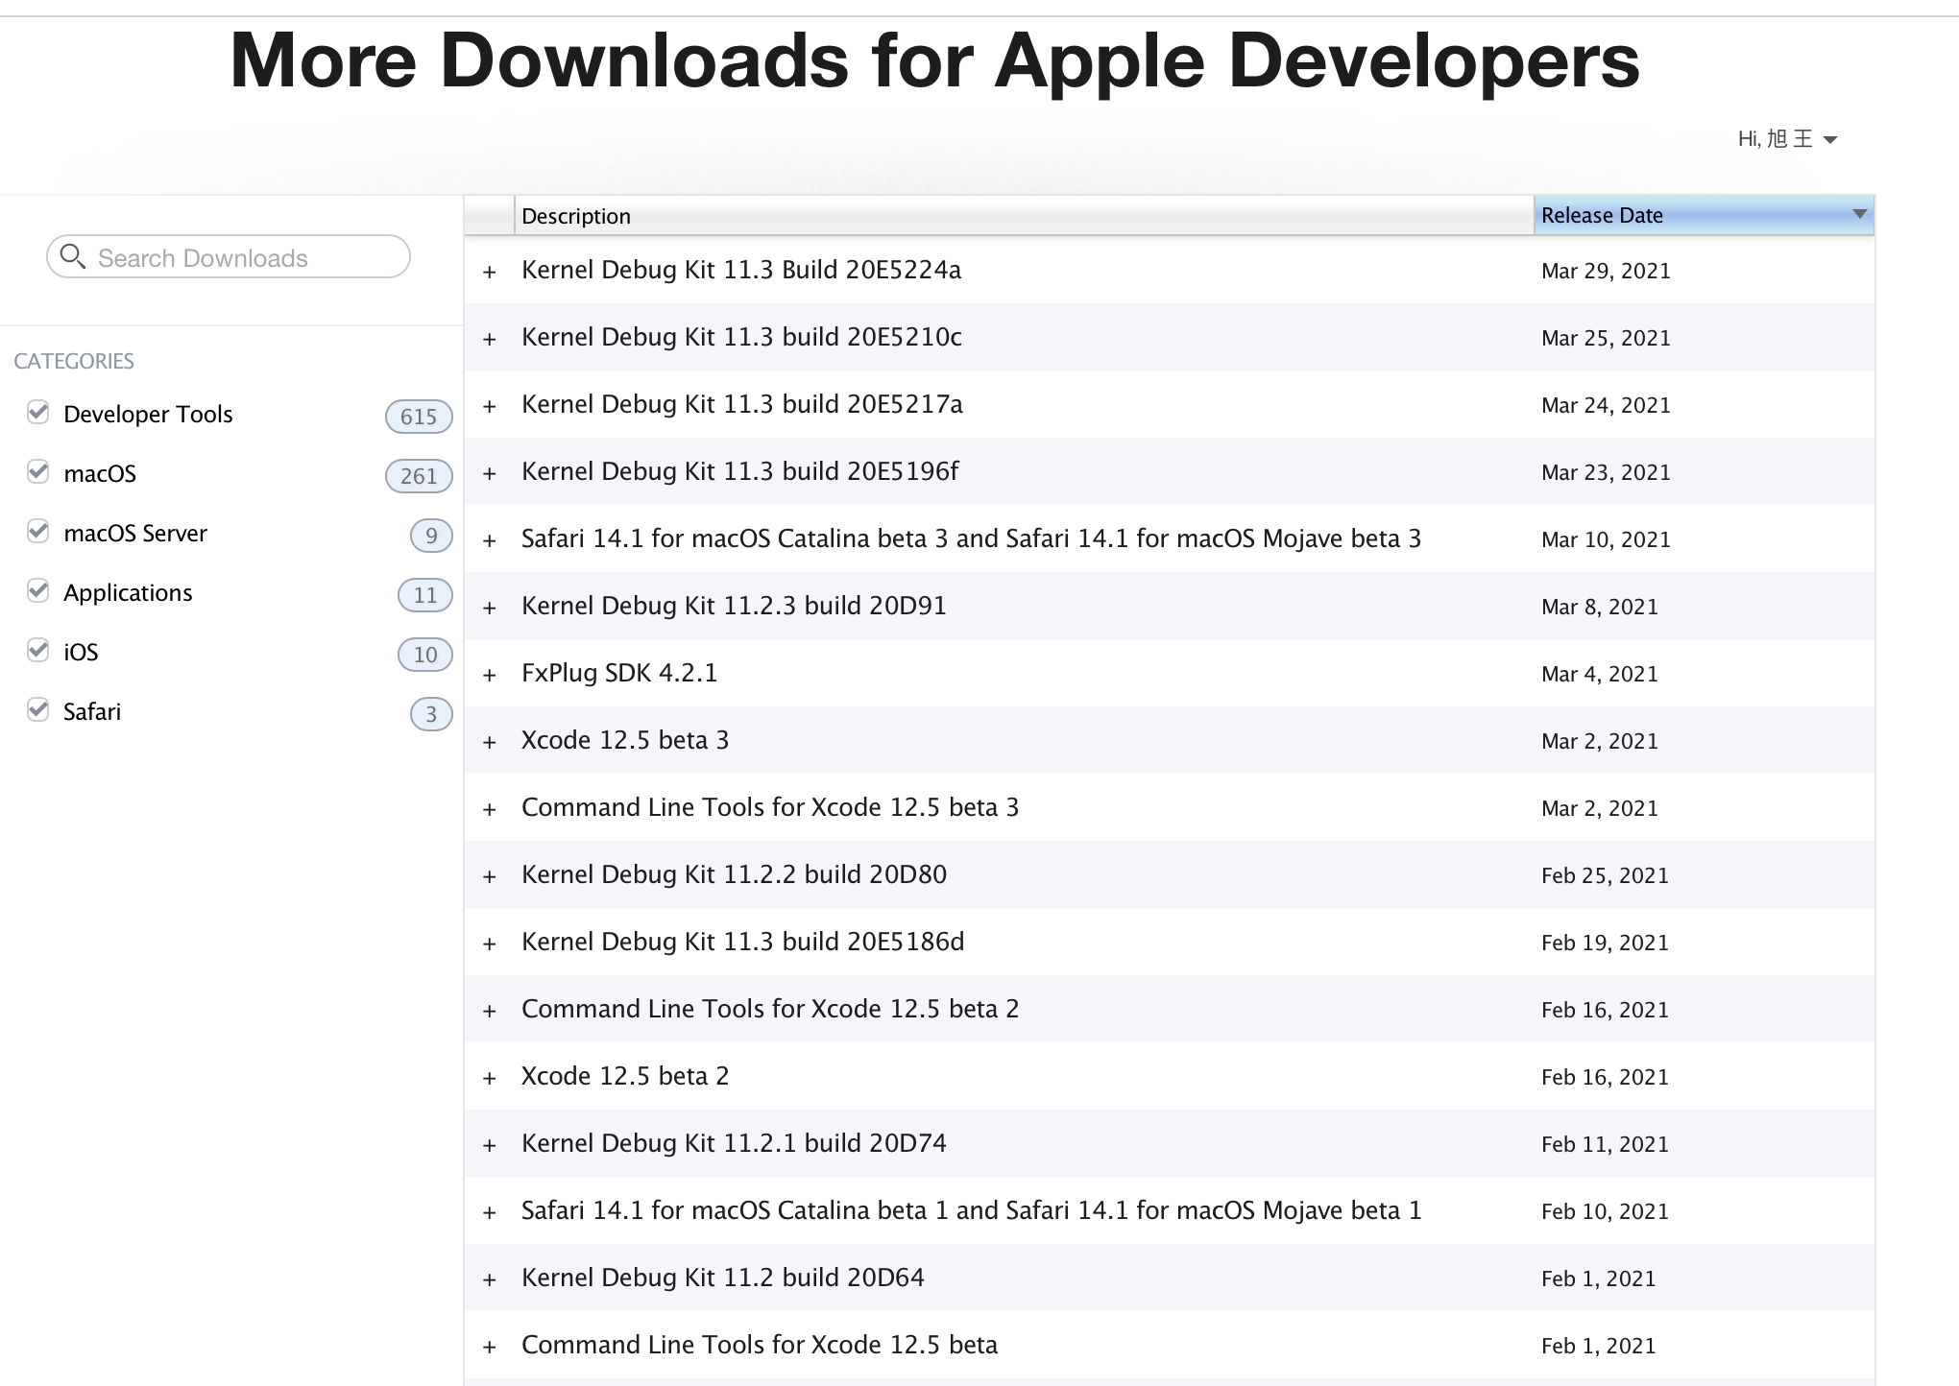1959x1386 pixels.
Task: Expand Xcode 12.5 beta 3 details
Action: [x=490, y=742]
